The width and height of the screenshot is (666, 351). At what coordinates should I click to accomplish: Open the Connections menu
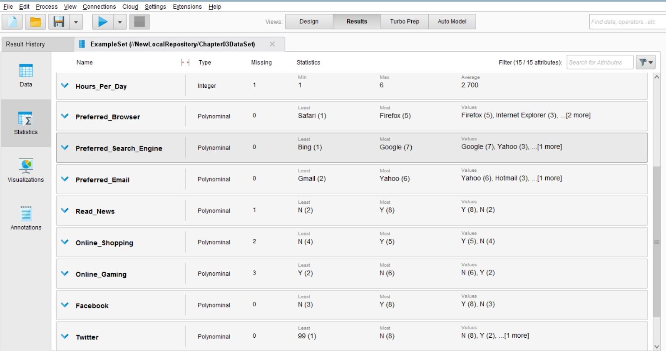[x=99, y=7]
